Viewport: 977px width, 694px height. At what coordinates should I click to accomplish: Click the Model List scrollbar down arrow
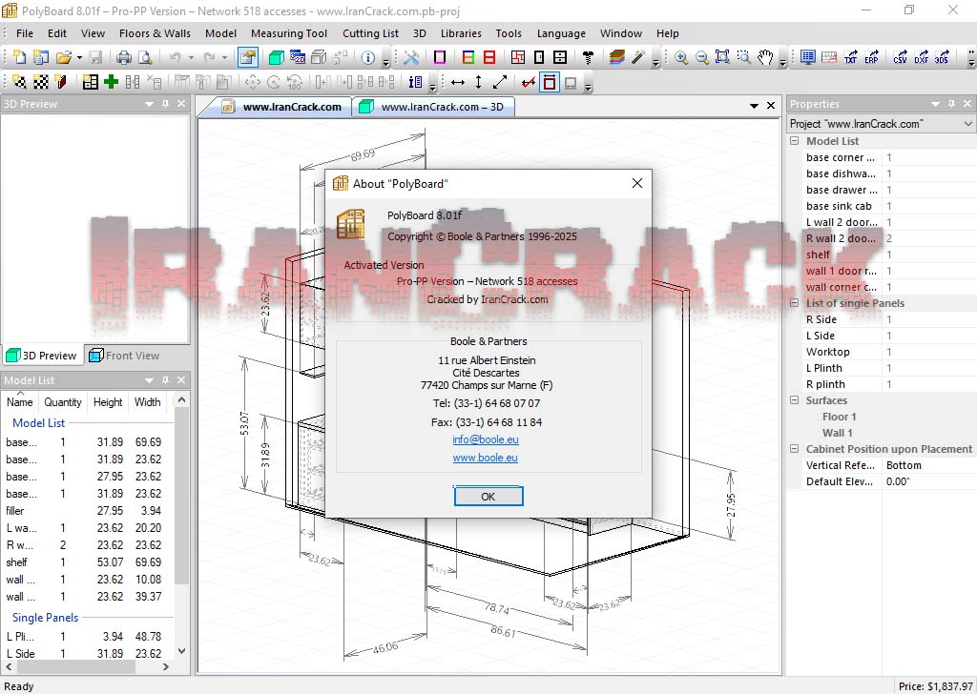(181, 652)
